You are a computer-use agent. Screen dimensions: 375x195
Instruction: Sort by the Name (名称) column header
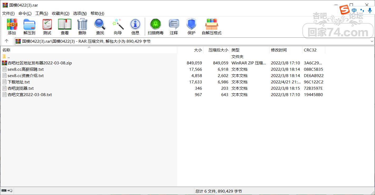coord(89,50)
